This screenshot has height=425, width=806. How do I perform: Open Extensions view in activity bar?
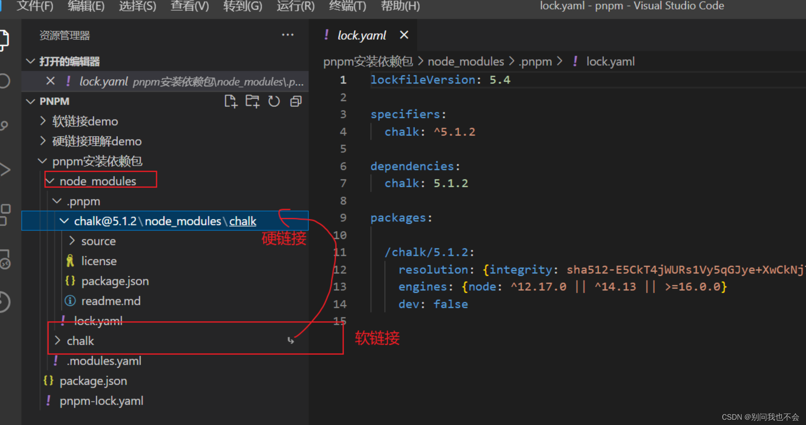point(5,215)
